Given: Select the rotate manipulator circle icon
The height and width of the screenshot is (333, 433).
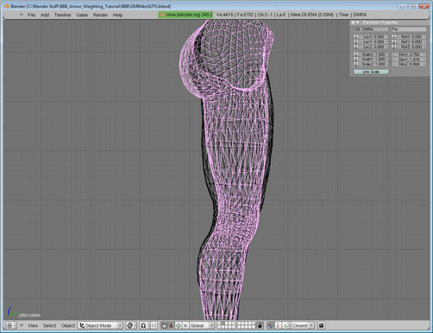Looking at the screenshot, I should point(179,325).
